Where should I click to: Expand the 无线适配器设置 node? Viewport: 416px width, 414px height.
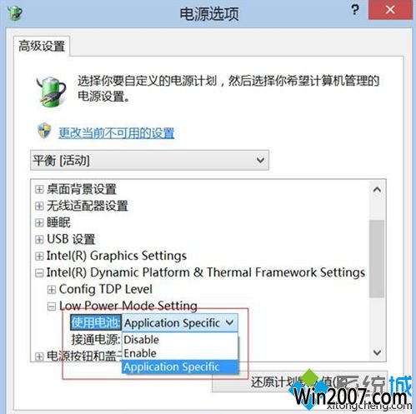[39, 206]
